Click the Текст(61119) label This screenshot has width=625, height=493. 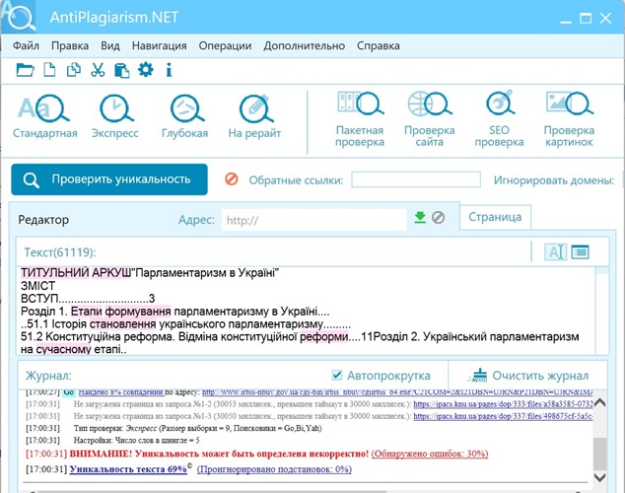(x=60, y=252)
